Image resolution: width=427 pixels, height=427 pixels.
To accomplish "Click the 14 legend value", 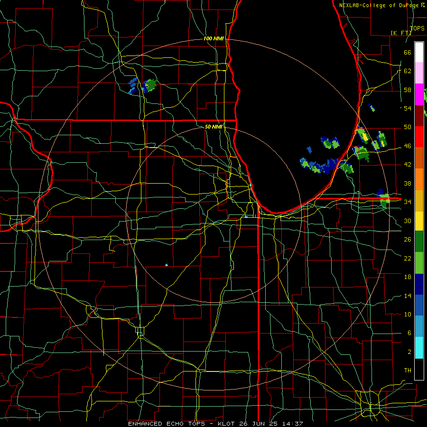I will [x=408, y=296].
